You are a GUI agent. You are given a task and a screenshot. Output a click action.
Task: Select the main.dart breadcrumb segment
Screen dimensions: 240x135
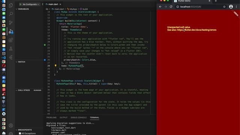coord(59,9)
